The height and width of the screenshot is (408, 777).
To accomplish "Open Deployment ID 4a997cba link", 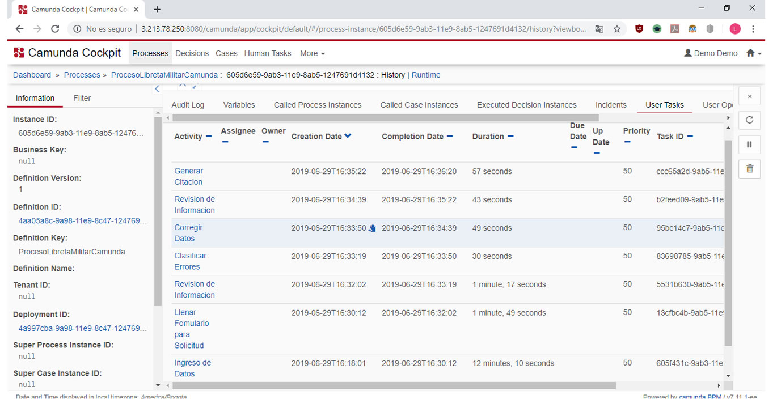I will (83, 328).
